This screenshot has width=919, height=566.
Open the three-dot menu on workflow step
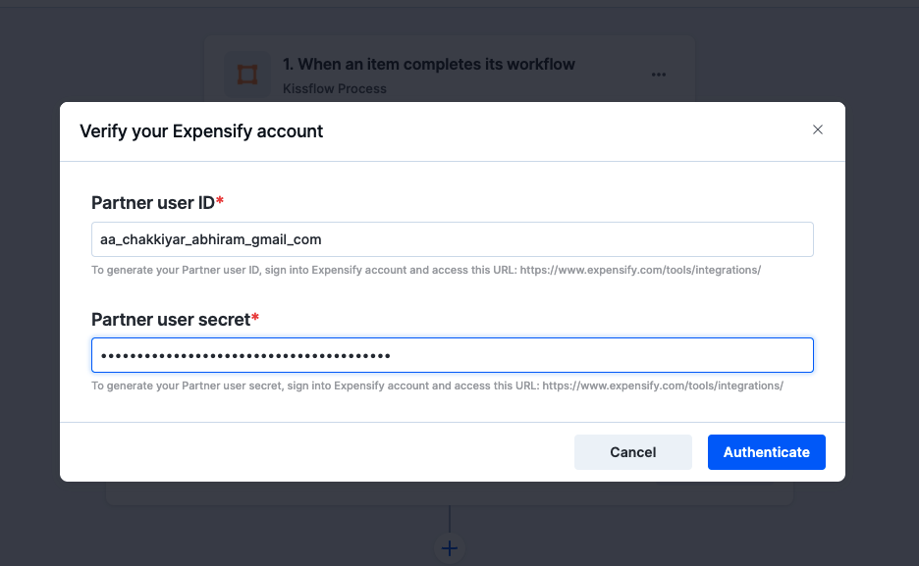click(659, 75)
